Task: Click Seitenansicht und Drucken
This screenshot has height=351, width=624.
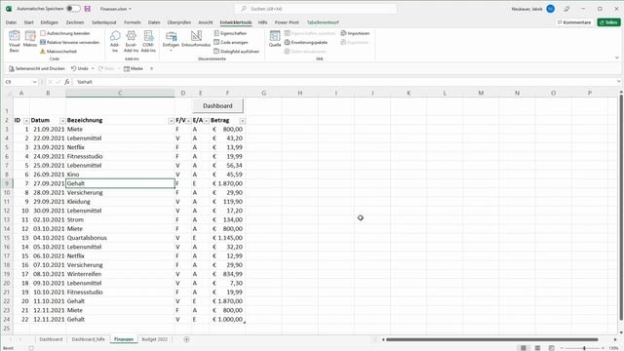Action: click(37, 68)
